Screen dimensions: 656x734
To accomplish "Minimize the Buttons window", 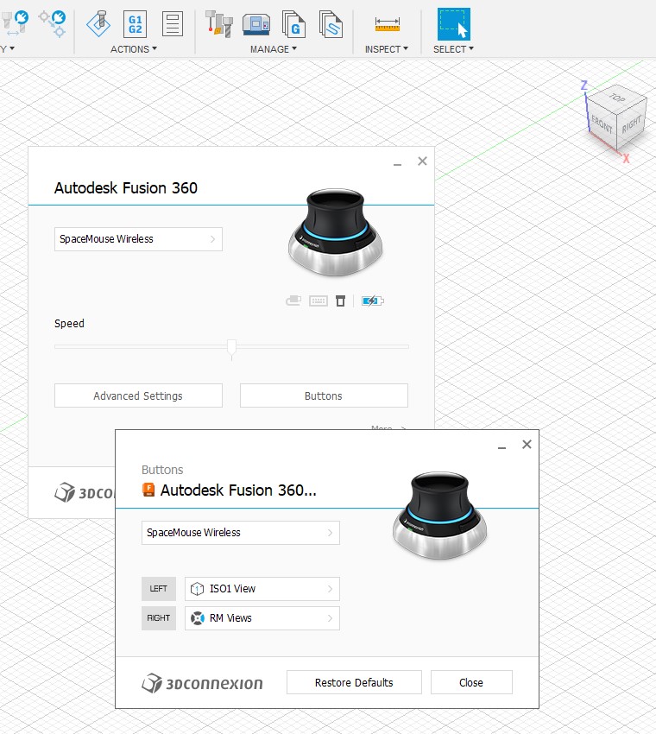I will click(x=502, y=446).
